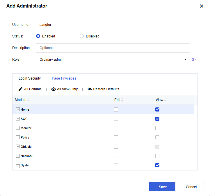Close the Add Administrator dialog

pyautogui.click(x=201, y=6)
